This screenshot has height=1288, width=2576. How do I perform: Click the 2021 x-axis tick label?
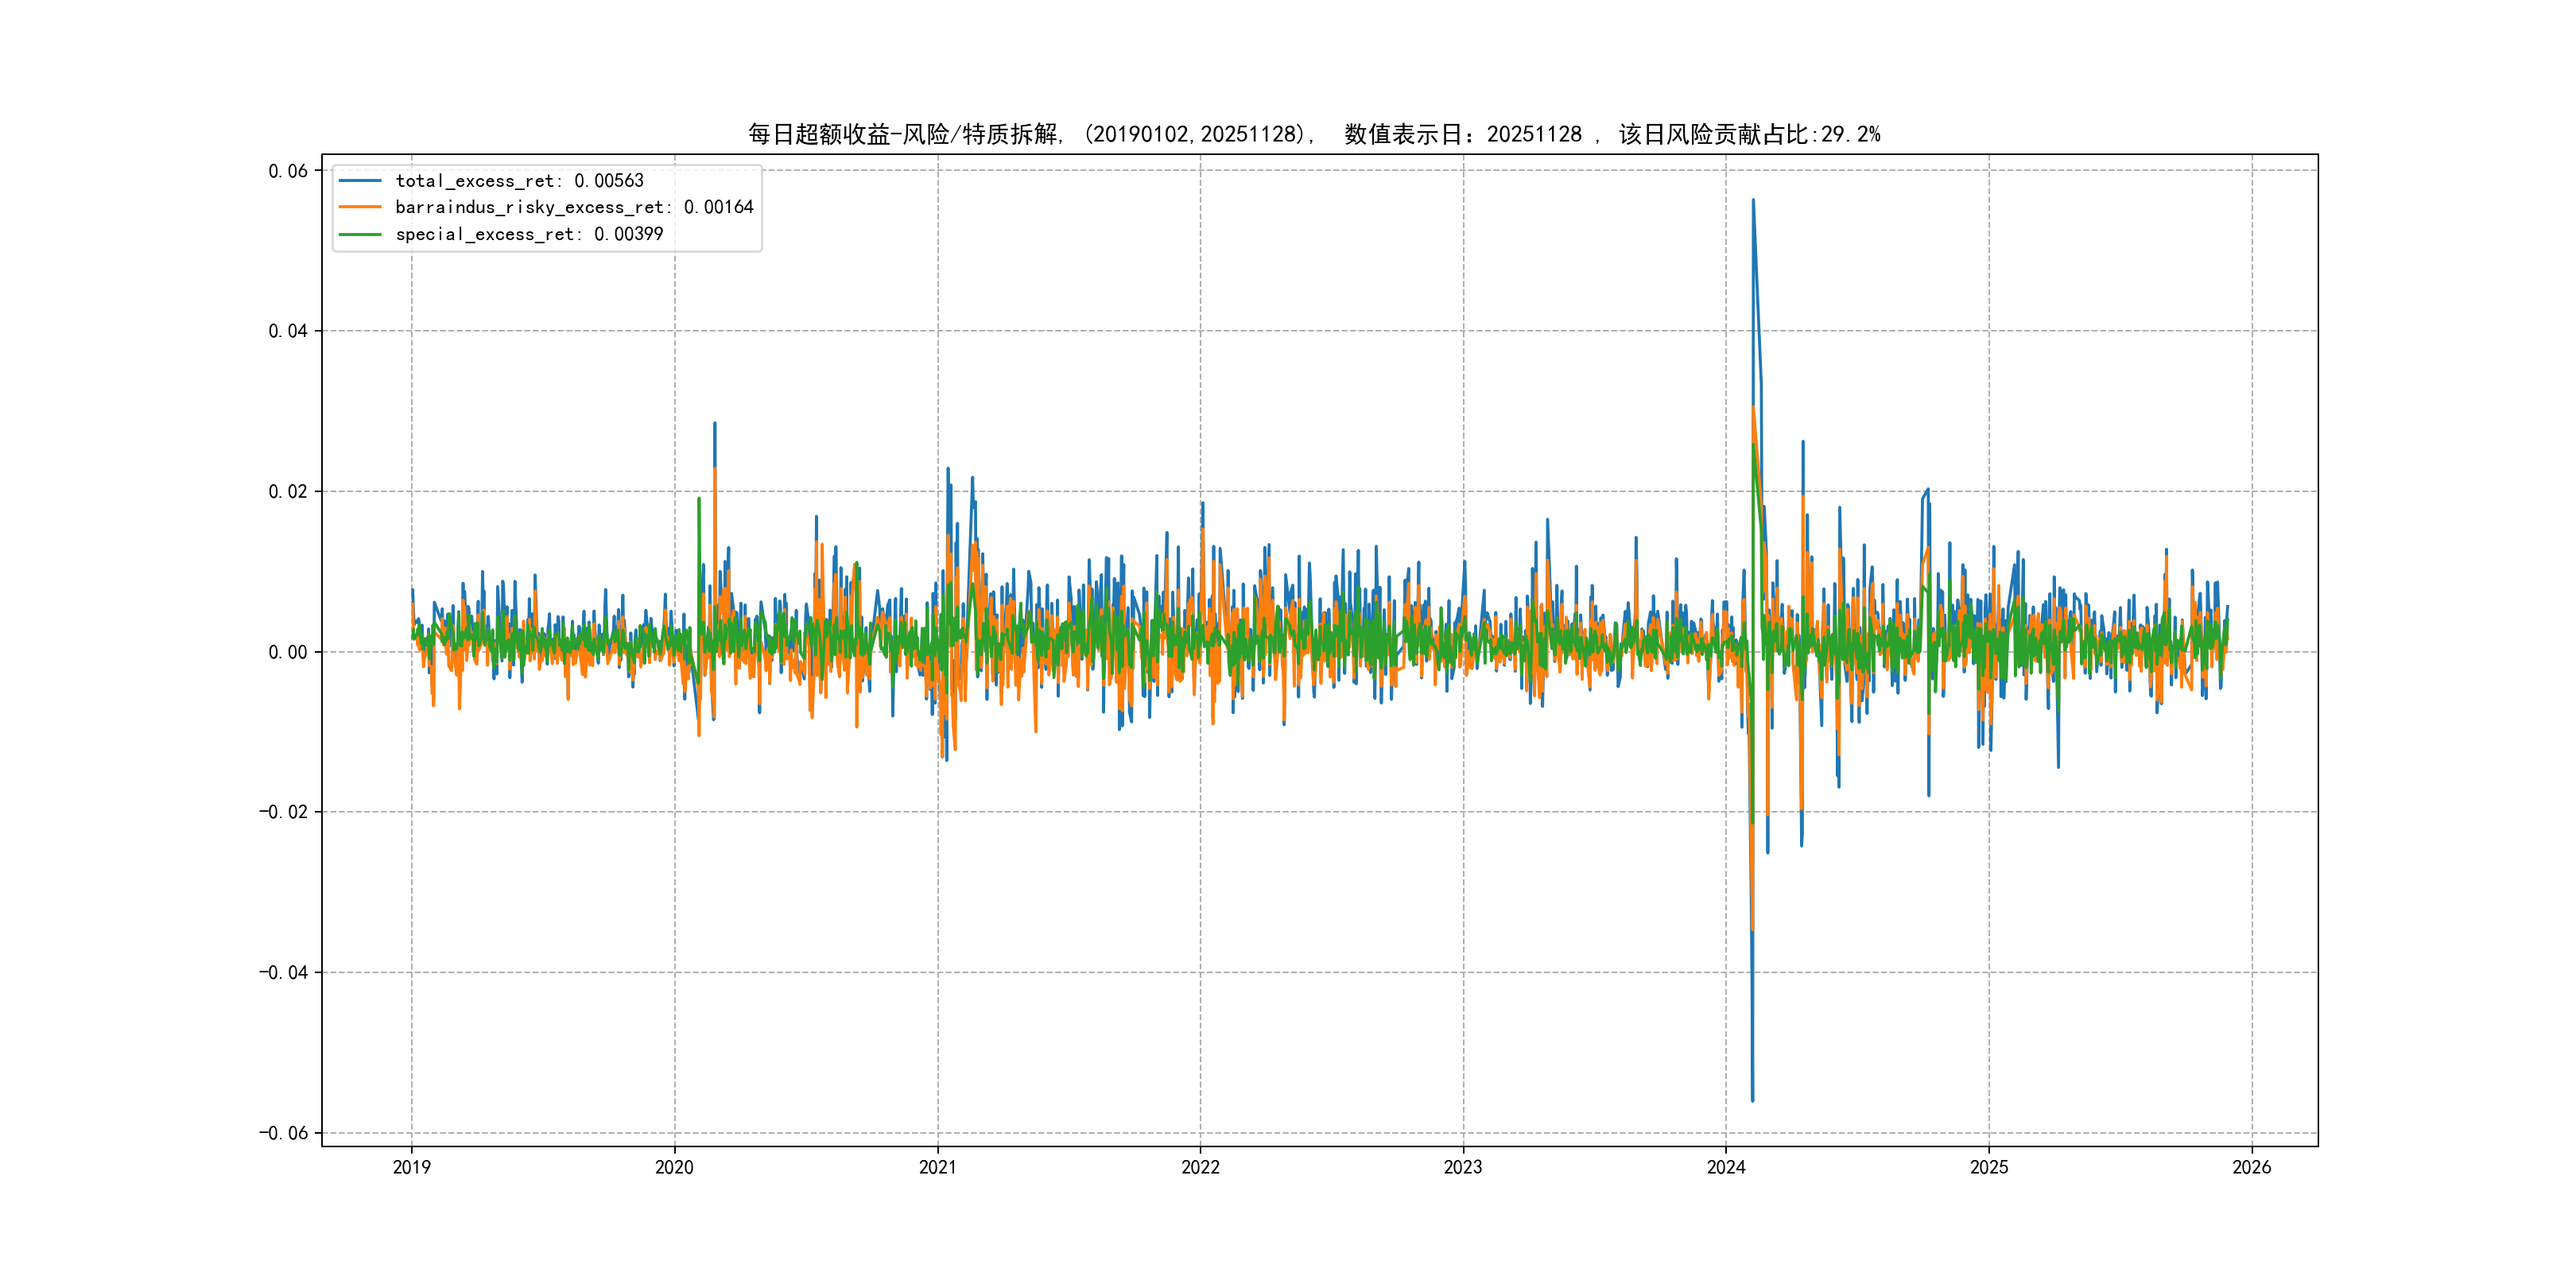(x=937, y=1167)
